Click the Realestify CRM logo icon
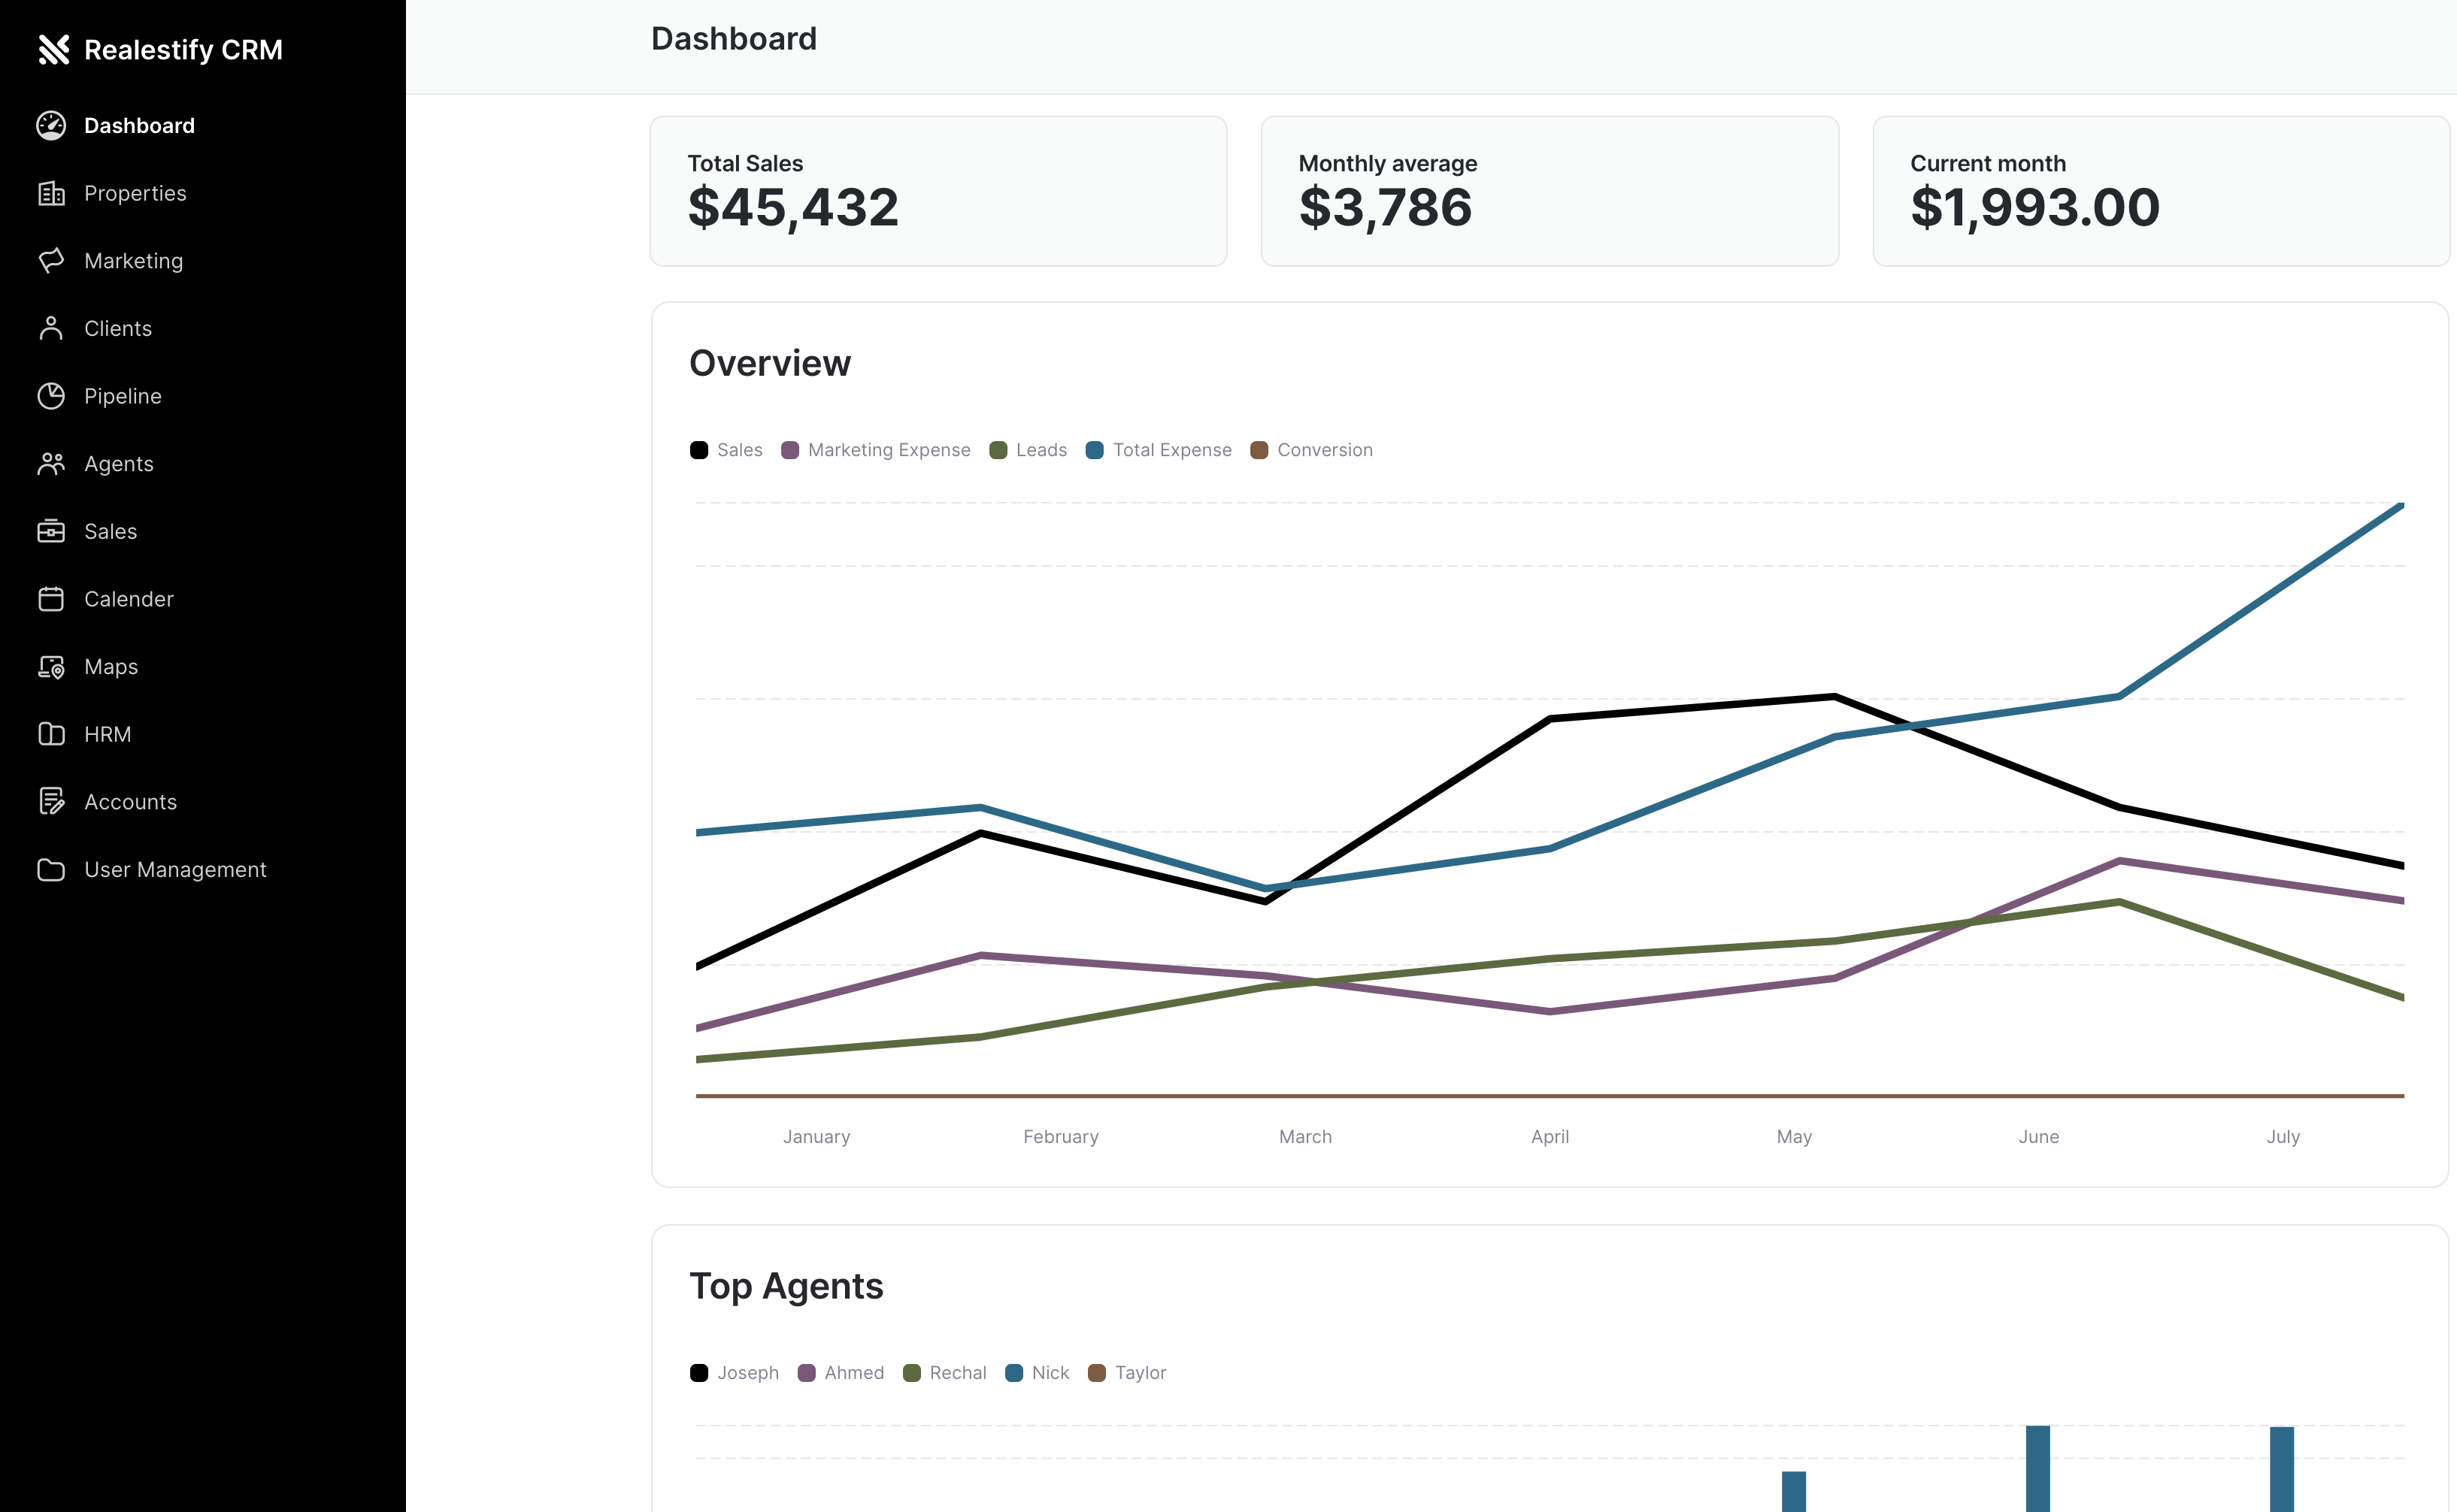Screen dimensions: 2457x1512 point(53,49)
